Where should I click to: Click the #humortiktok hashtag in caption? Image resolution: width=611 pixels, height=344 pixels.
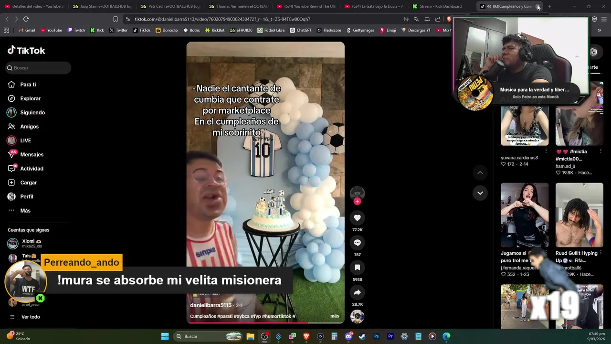pyautogui.click(x=276, y=316)
